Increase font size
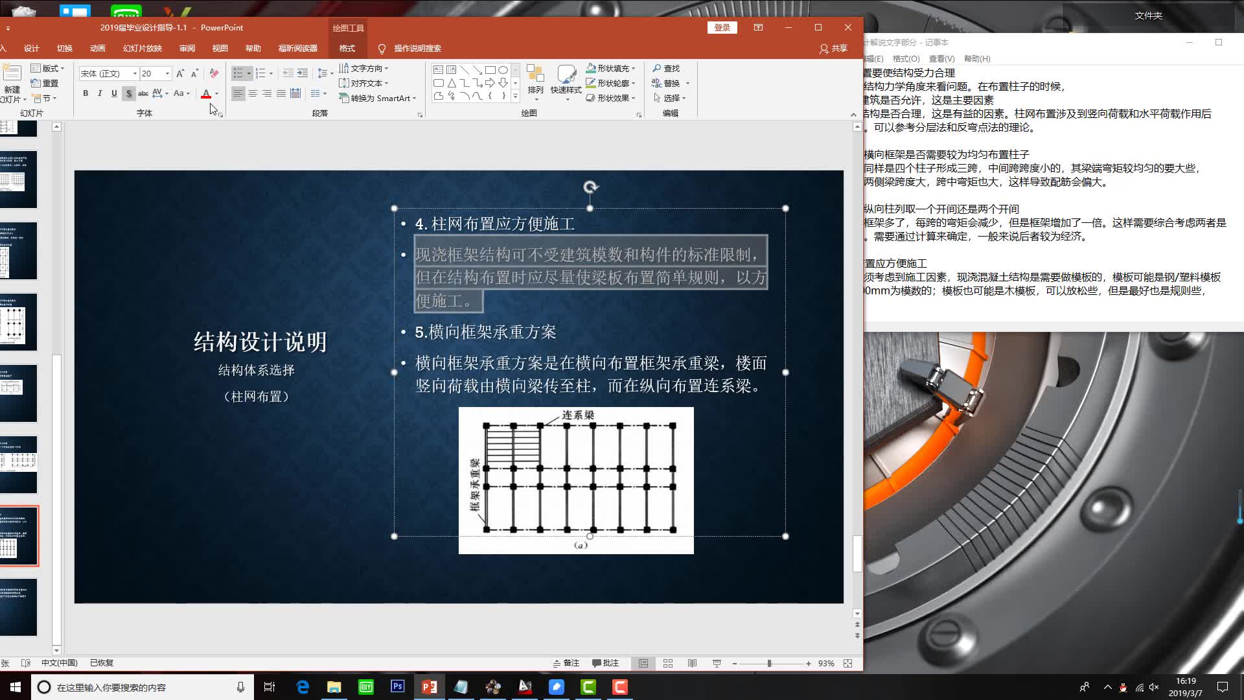This screenshot has width=1244, height=700. (180, 73)
